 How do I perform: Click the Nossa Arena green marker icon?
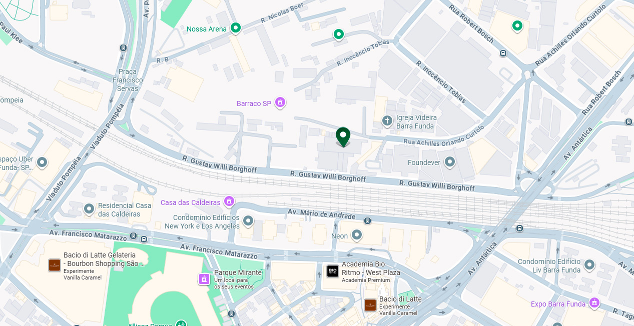pyautogui.click(x=235, y=28)
